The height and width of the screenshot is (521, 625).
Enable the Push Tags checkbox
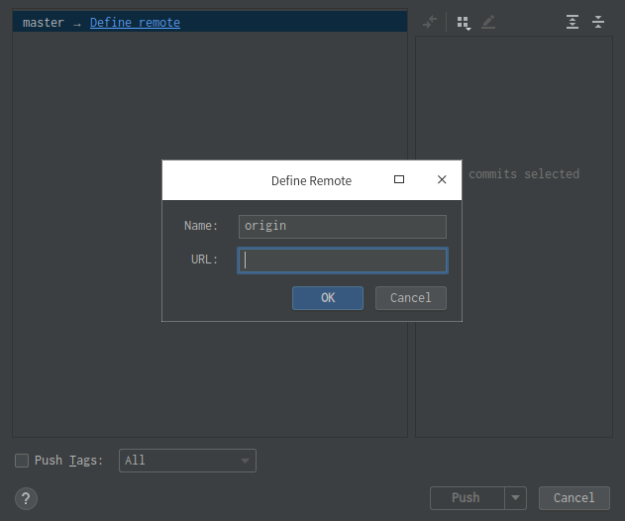22,461
